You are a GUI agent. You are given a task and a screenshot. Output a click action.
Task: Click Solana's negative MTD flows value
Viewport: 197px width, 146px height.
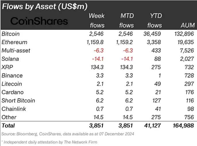click(x=127, y=59)
